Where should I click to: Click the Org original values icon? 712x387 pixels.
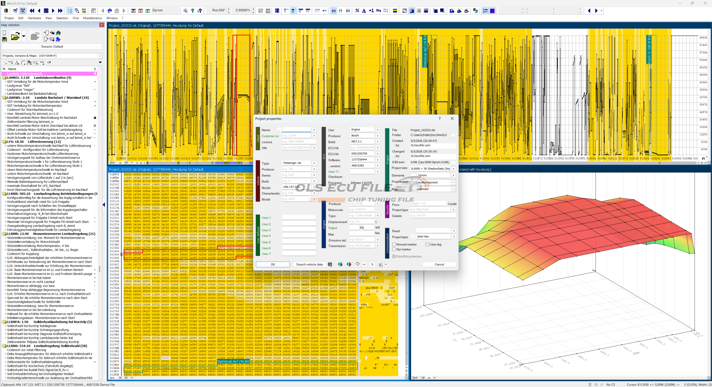[x=379, y=11]
